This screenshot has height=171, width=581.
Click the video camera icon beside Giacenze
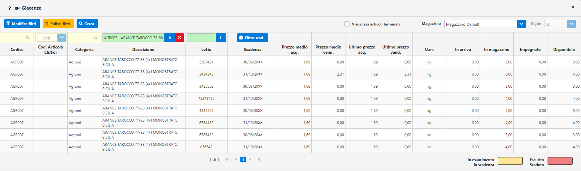coord(18,8)
